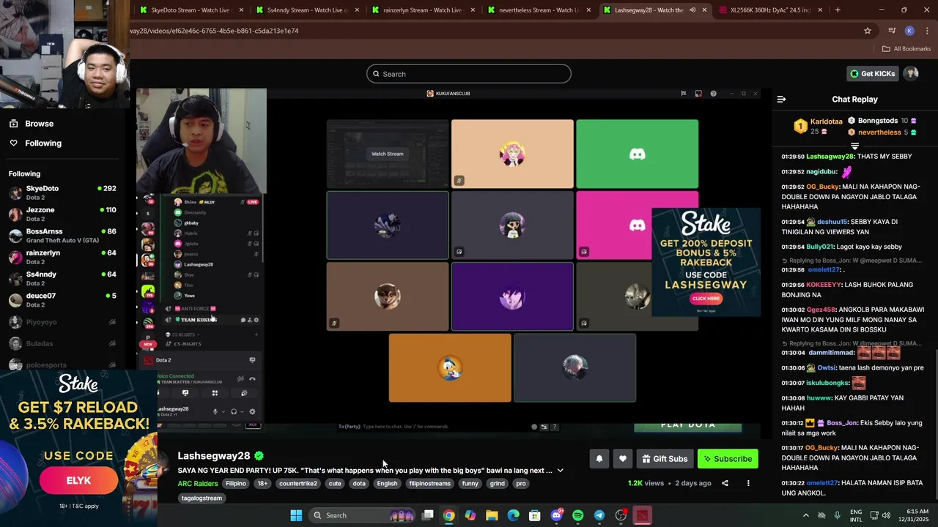
Task: Click the Gift Subs button
Action: (665, 459)
